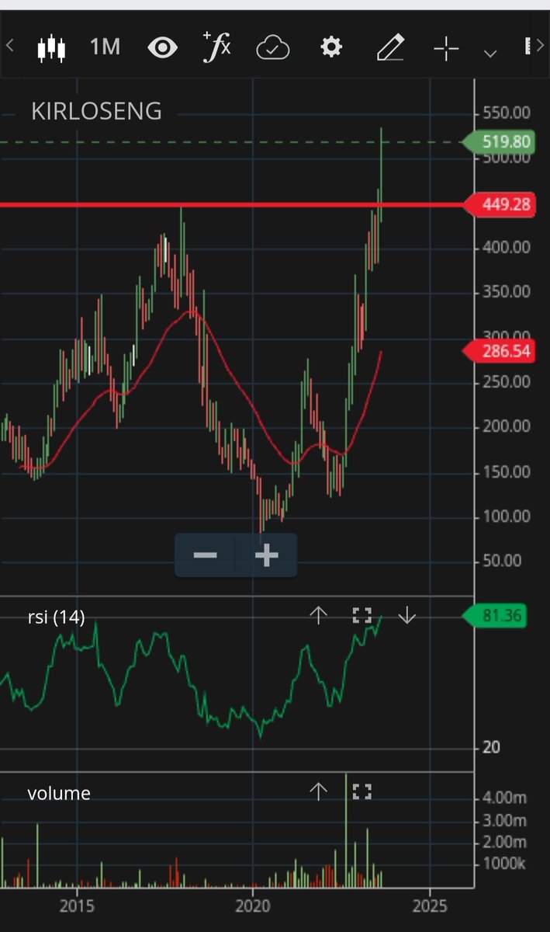550x932 pixels.
Task: Click the cloud save icon
Action: click(x=273, y=49)
